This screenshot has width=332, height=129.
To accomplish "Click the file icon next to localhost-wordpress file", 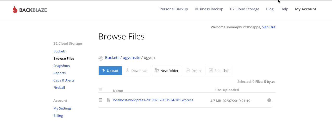I will pyautogui.click(x=109, y=100).
